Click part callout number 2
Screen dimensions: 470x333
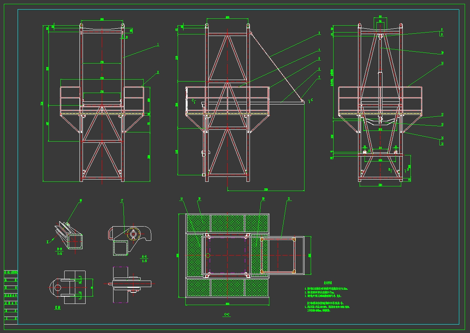coord(158,72)
